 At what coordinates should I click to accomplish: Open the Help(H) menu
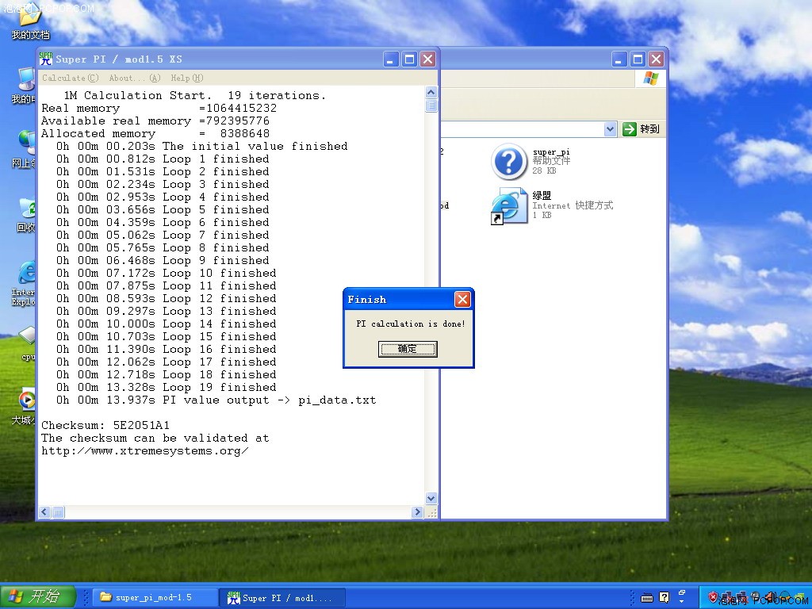click(x=187, y=79)
